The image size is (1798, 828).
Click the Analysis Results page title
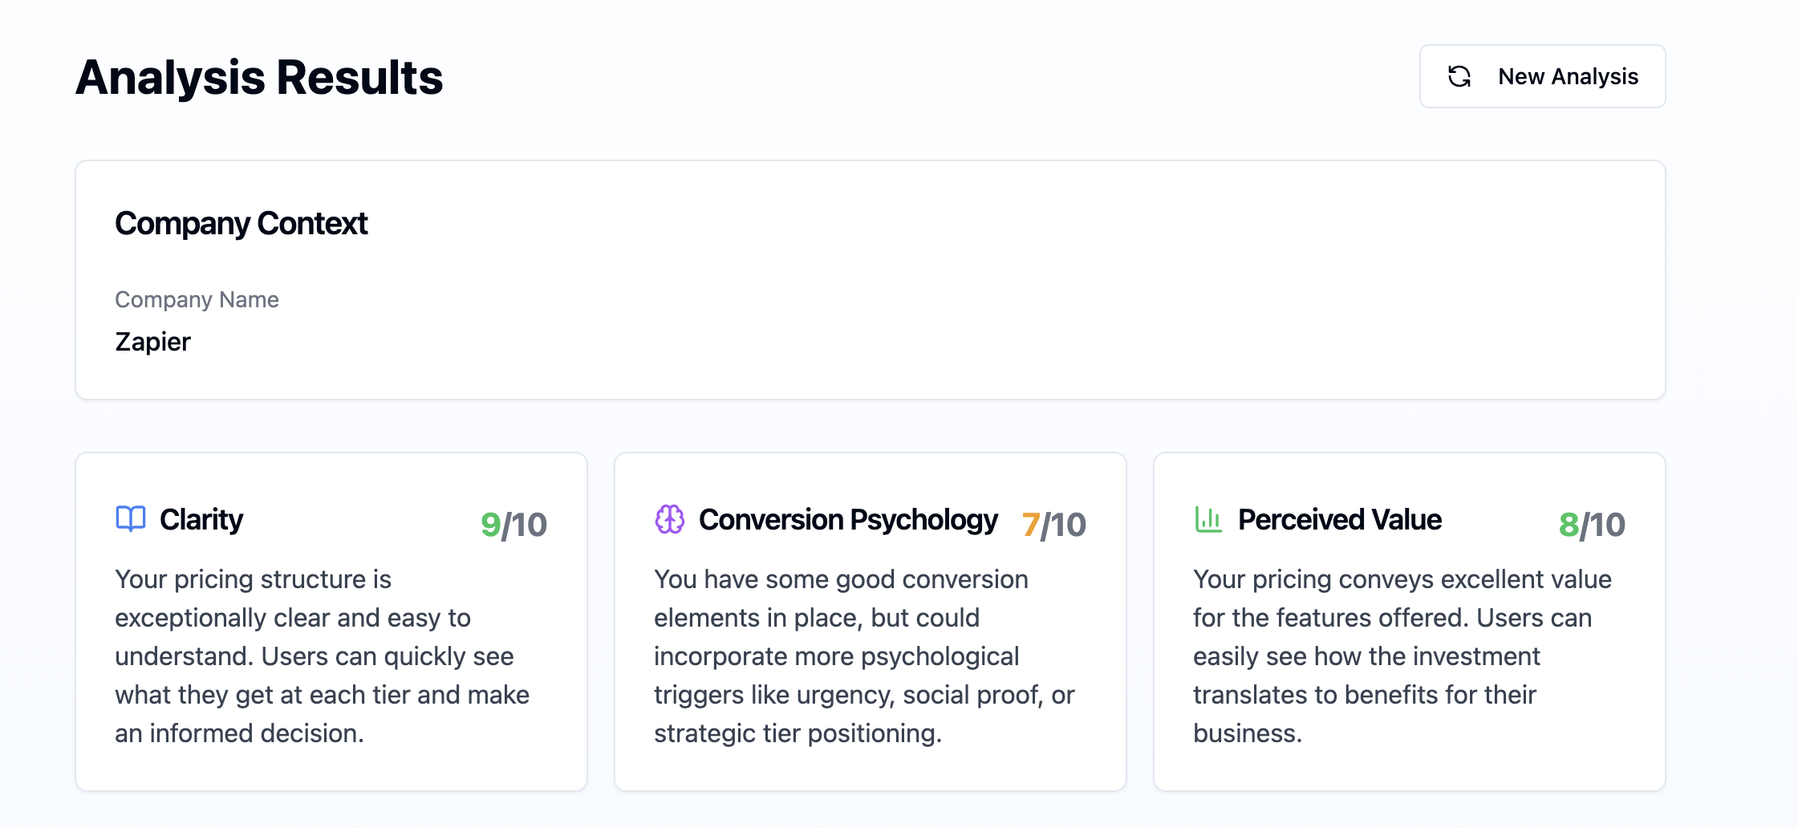coord(259,78)
